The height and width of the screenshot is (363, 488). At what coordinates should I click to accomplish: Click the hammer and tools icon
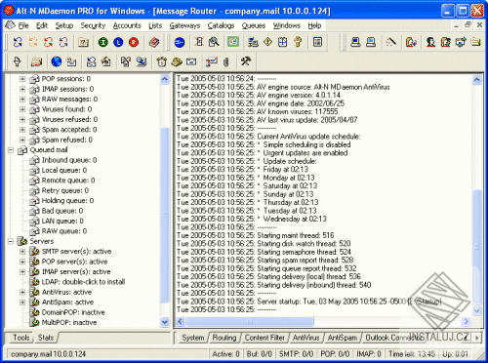click(246, 61)
